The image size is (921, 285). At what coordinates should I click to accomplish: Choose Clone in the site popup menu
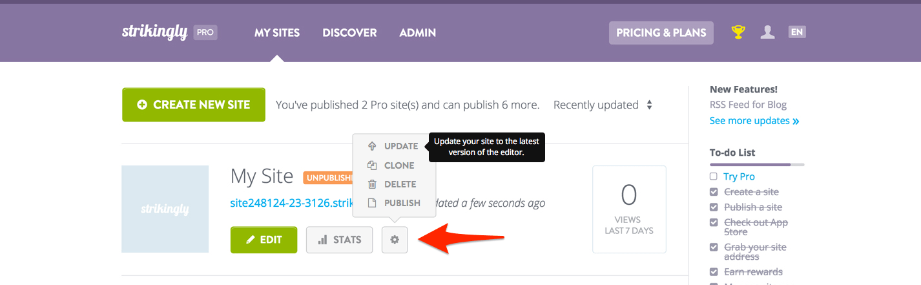(x=391, y=165)
